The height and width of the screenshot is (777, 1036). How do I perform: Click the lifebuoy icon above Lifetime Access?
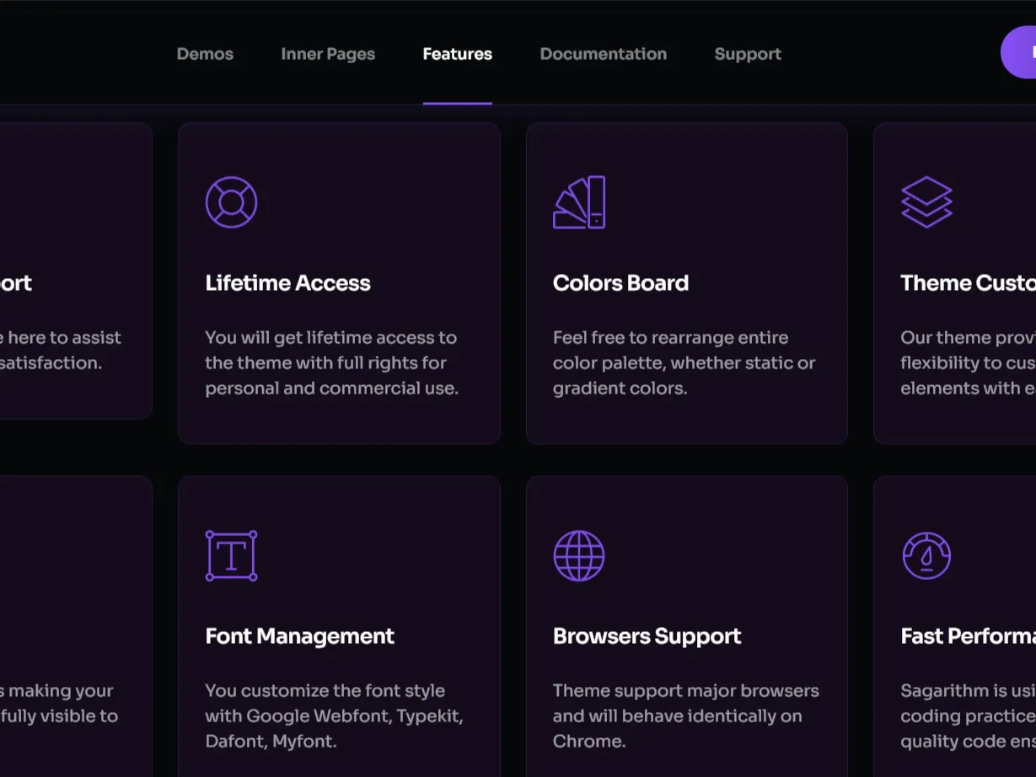coord(231,202)
